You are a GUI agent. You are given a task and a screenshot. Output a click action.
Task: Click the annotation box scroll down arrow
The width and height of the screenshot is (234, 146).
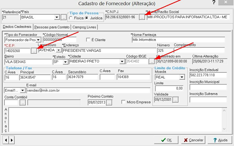pos(224,129)
